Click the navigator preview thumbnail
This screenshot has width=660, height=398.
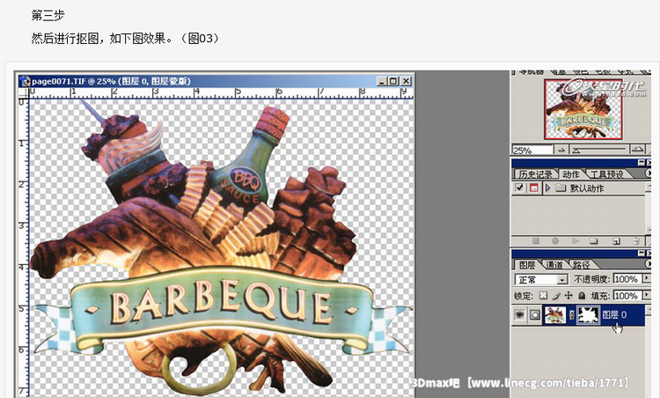[x=583, y=109]
